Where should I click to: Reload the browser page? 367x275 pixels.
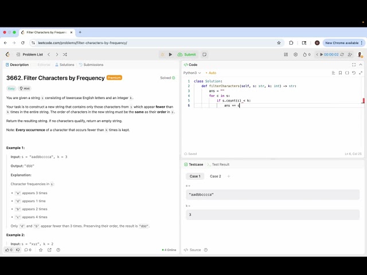pyautogui.click(x=23, y=43)
